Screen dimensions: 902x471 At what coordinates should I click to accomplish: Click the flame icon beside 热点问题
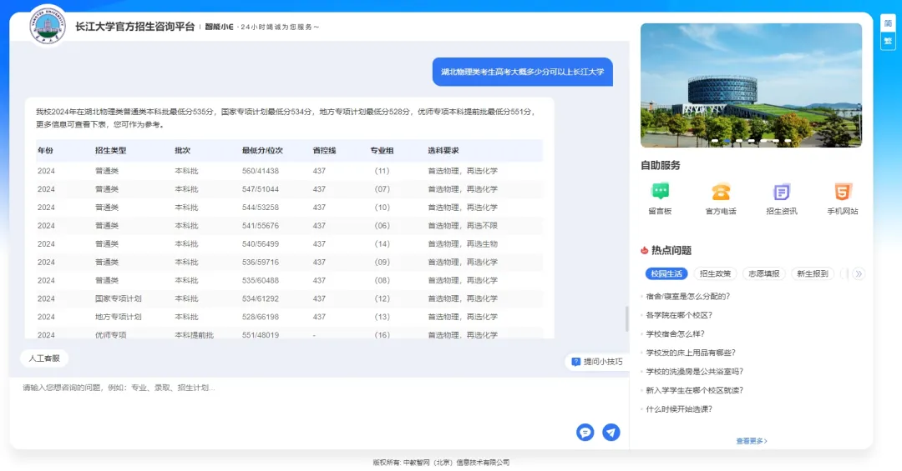[x=644, y=250]
